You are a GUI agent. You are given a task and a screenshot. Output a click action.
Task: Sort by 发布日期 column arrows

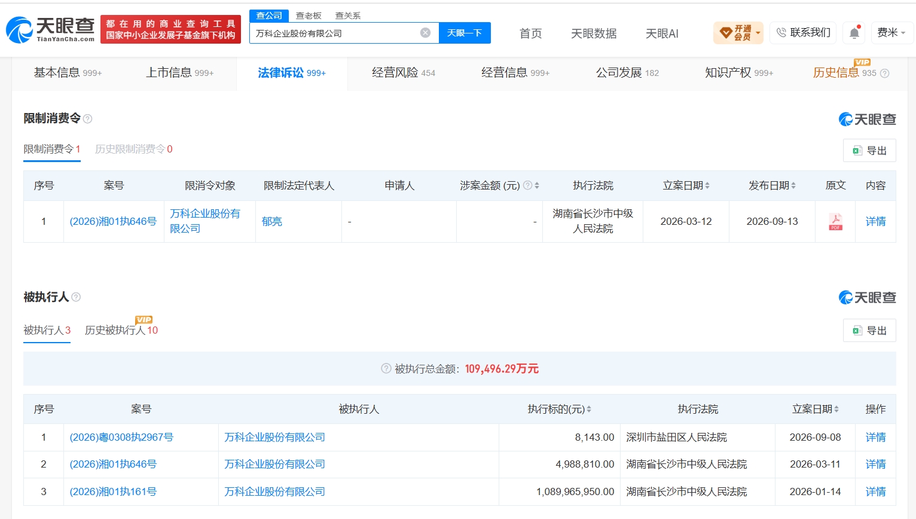793,186
